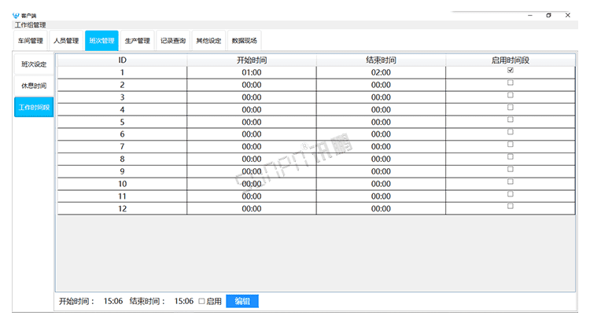Enable the time period for row 2
This screenshot has width=590, height=319.
coord(511,82)
